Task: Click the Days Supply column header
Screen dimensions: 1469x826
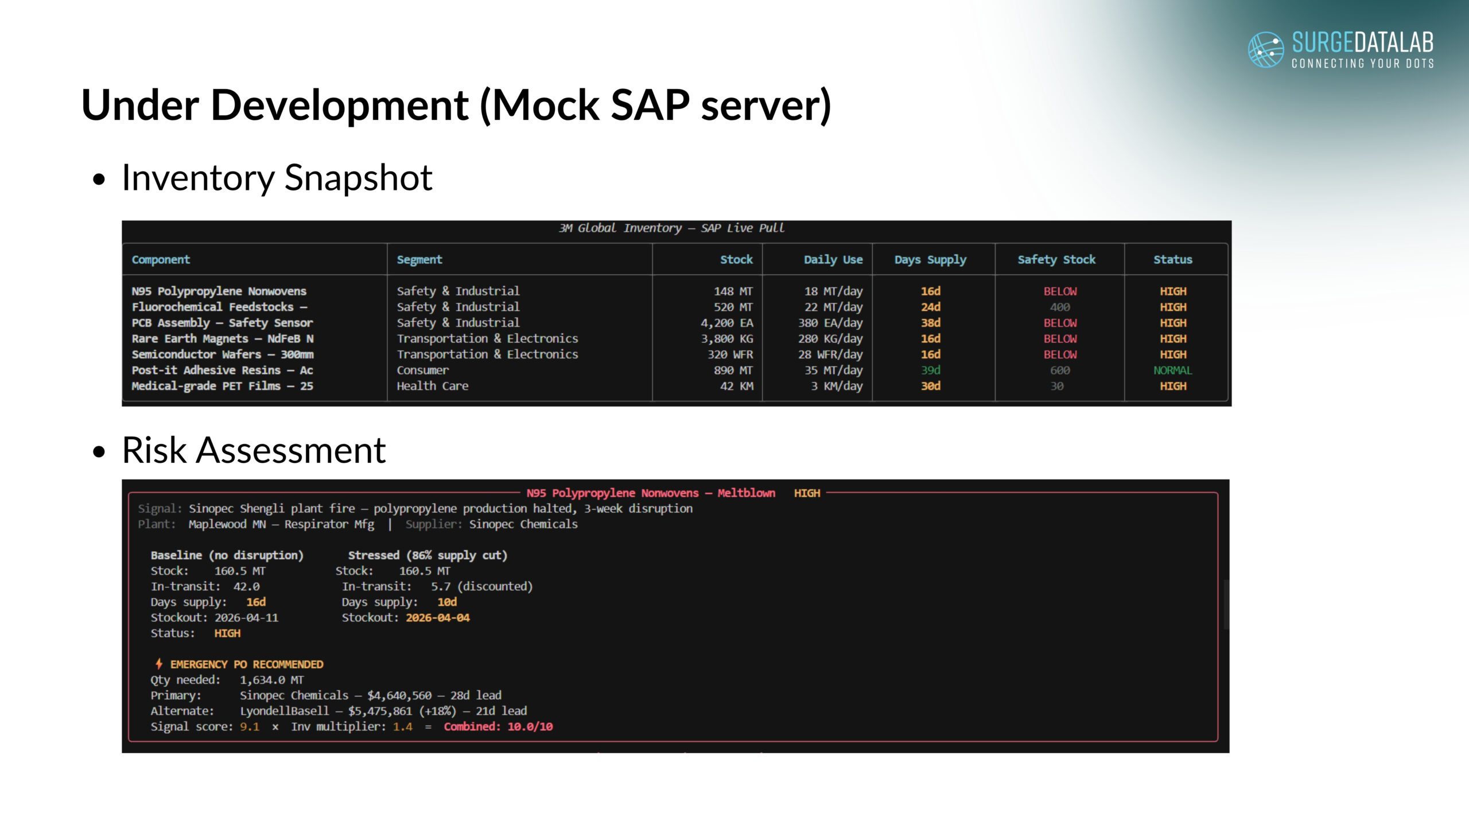Action: pyautogui.click(x=930, y=260)
